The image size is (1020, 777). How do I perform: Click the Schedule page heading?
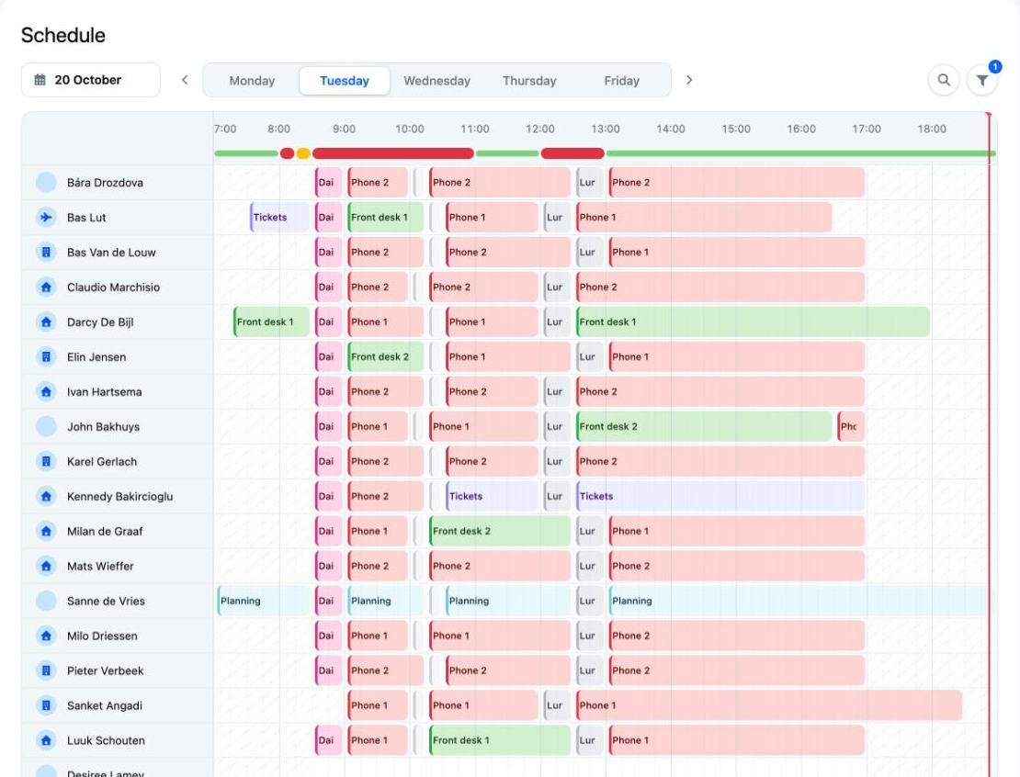[63, 35]
